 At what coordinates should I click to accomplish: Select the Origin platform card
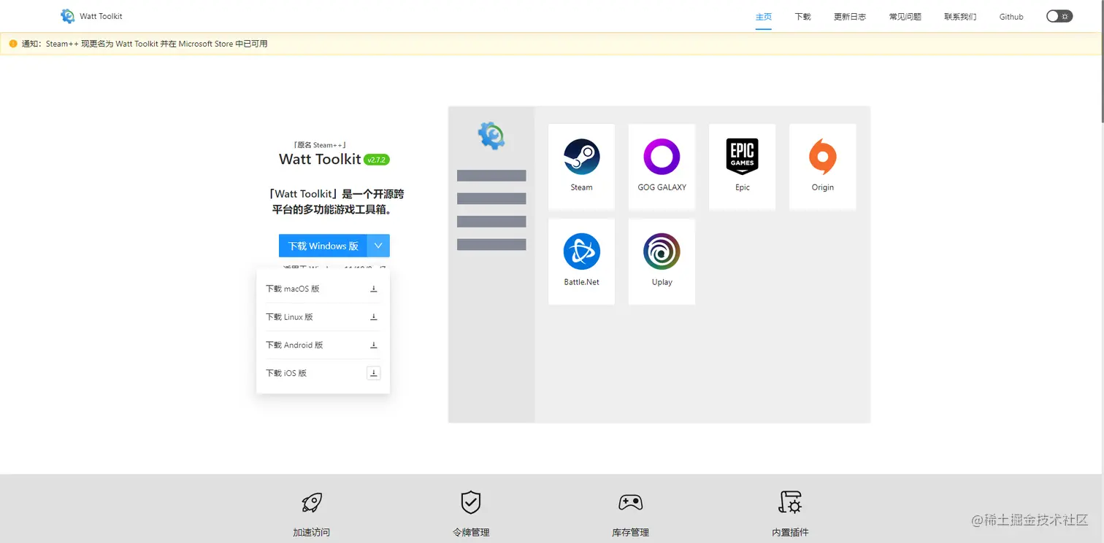[822, 167]
